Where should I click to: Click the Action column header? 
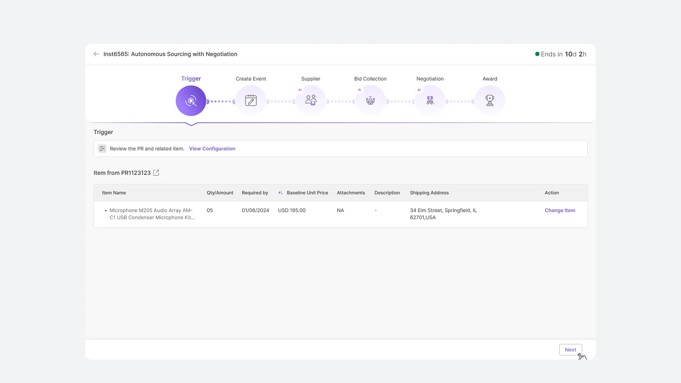[x=552, y=193]
